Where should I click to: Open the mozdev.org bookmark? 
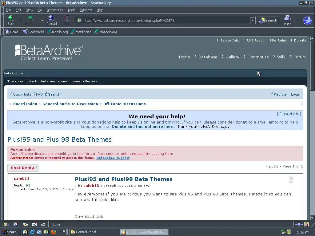pos(106,32)
